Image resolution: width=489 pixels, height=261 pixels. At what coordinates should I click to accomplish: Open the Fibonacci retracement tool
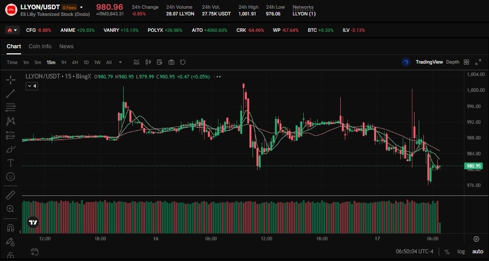pos(10,108)
